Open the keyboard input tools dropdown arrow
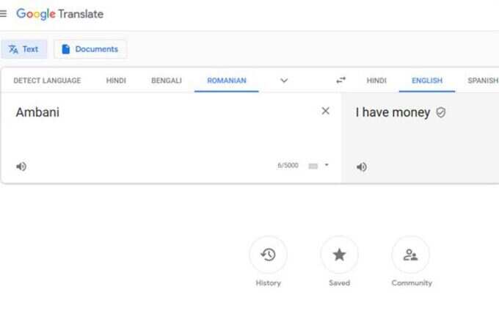 [x=327, y=165]
